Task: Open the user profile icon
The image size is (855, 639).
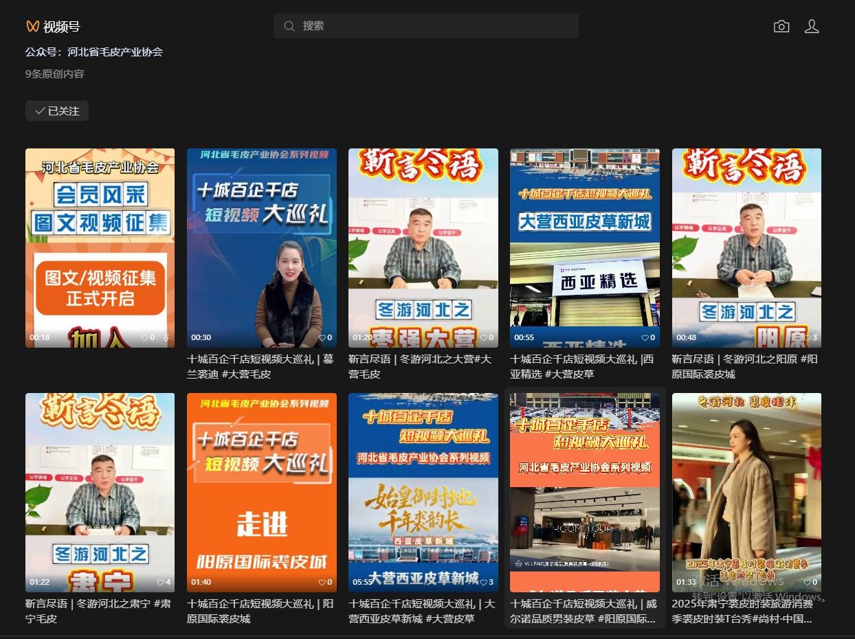Action: pos(812,27)
